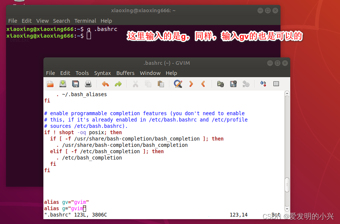Viewport: 340px width, 224px height.
Task: Open the Syntax menu in GVIM
Action: (x=102, y=73)
